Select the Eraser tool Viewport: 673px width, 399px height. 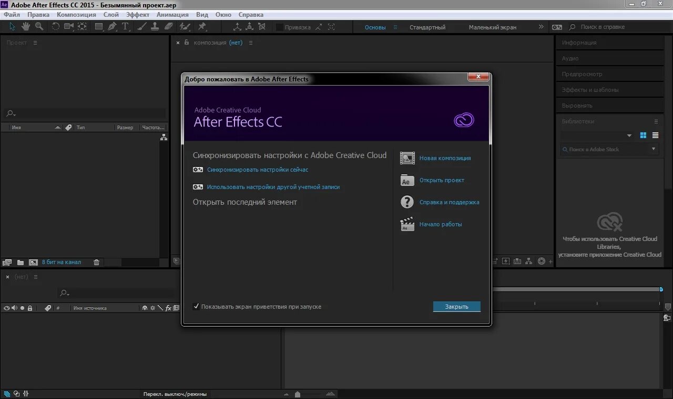click(x=169, y=27)
